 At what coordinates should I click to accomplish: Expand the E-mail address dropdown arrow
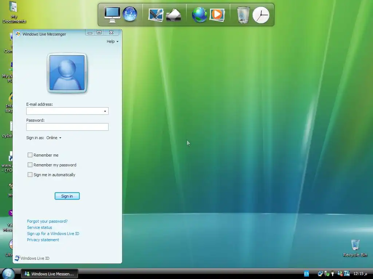tap(105, 111)
